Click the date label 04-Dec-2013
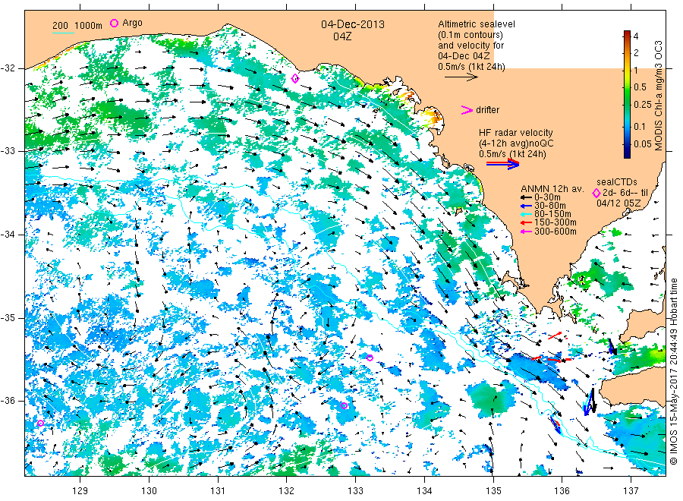Image resolution: width=683 pixels, height=501 pixels. click(353, 24)
